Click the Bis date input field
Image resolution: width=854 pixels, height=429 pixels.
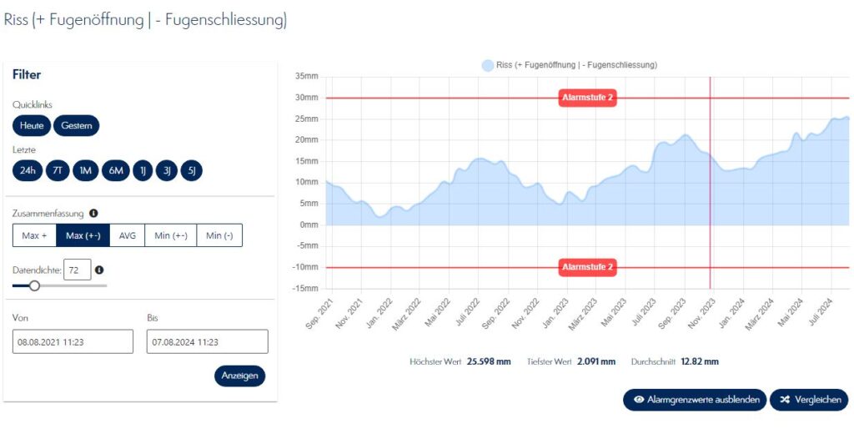coord(207,341)
